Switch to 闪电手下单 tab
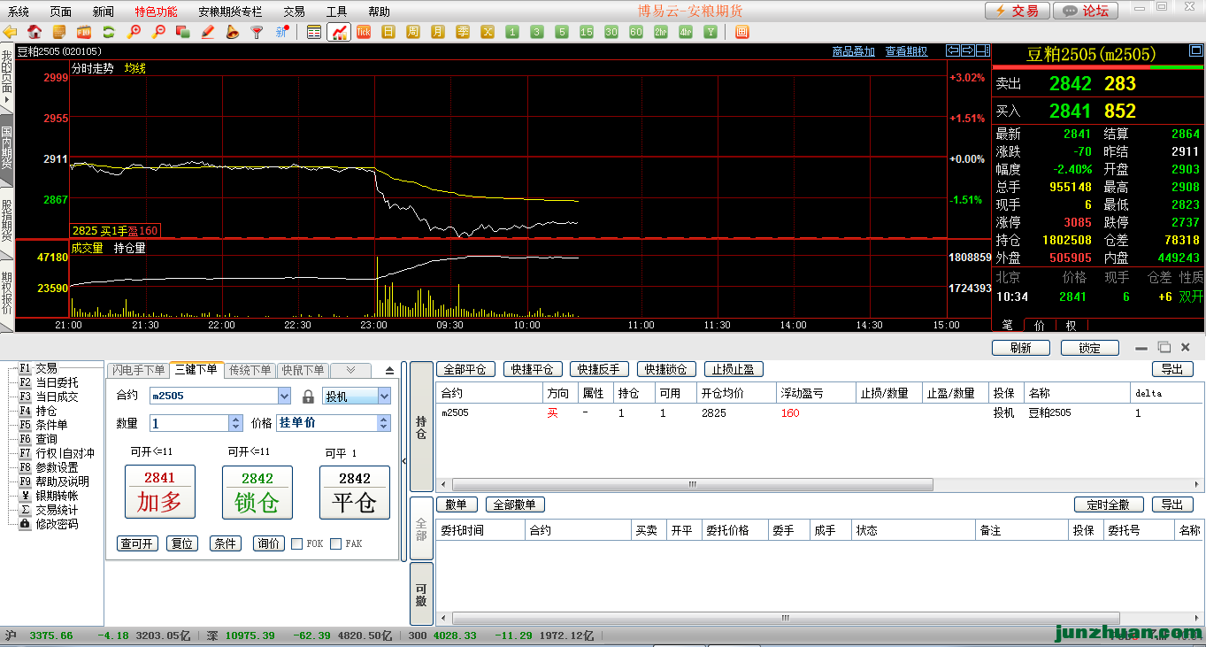The image size is (1206, 647). pos(138,370)
